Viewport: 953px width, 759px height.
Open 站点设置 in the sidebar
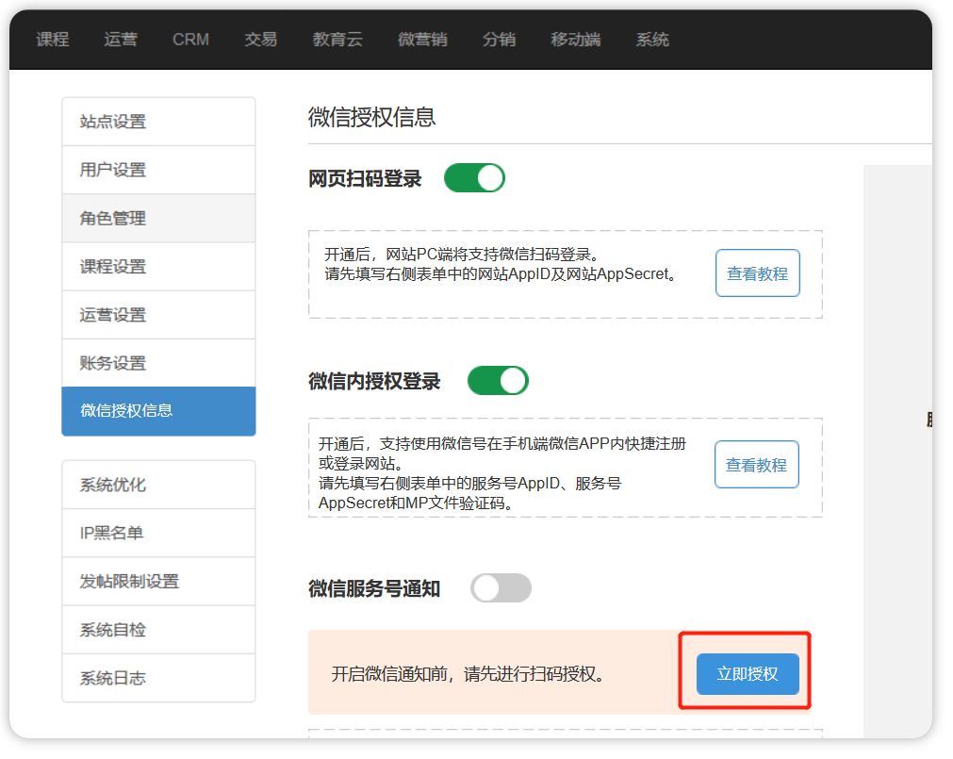pyautogui.click(x=158, y=122)
